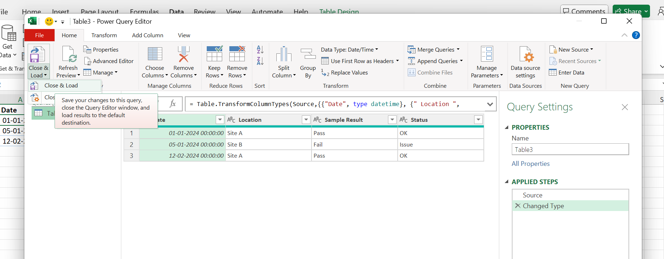Click Replace Values

[x=344, y=73]
